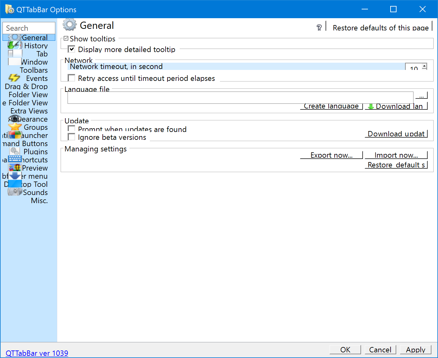Viewport: 438px width, 358px height.
Task: Open Desktop Tool via its blue square icon
Action: pyautogui.click(x=15, y=184)
